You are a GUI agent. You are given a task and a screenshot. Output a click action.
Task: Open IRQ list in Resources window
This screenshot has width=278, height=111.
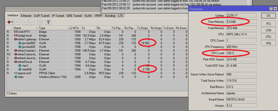268,43
